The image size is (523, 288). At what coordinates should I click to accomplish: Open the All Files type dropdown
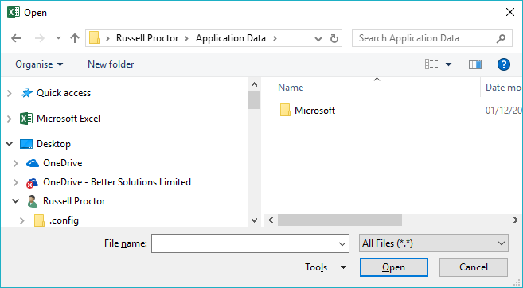pyautogui.click(x=434, y=243)
